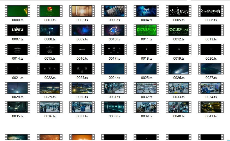This screenshot has width=230, height=141.
Task: Select the 0021.ts video thumbnail
Action: 17,69
